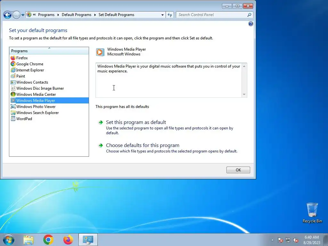Launch Google Chrome from the taskbar
The width and height of the screenshot is (328, 246).
48,240
